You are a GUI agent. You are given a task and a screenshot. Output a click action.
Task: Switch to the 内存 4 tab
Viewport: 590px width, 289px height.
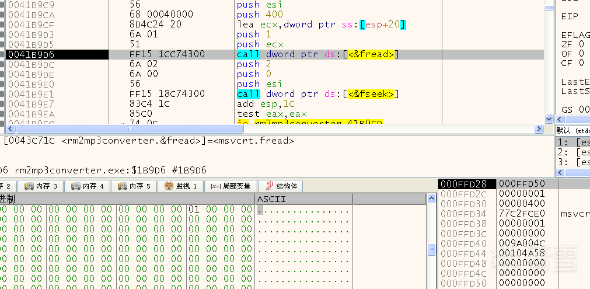[x=88, y=186]
